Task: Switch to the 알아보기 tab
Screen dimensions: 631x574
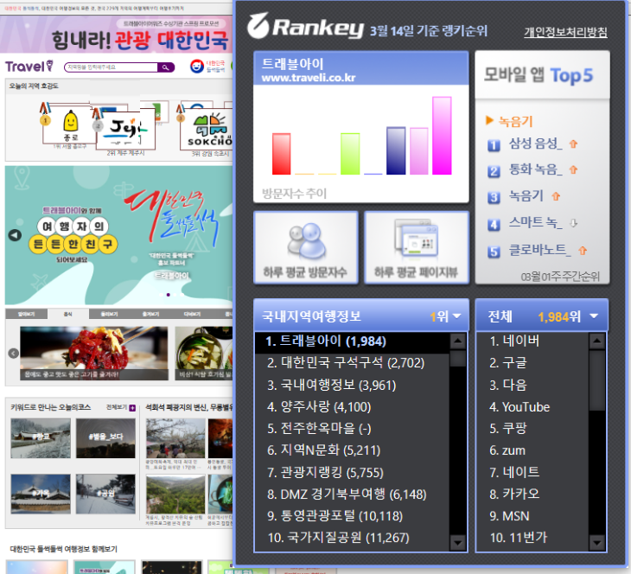Action: (x=26, y=314)
